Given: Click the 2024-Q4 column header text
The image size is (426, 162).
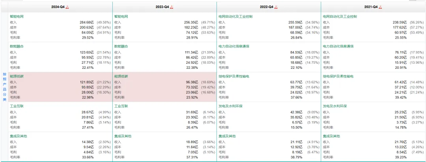Looking at the screenshot, I should coord(58,7).
